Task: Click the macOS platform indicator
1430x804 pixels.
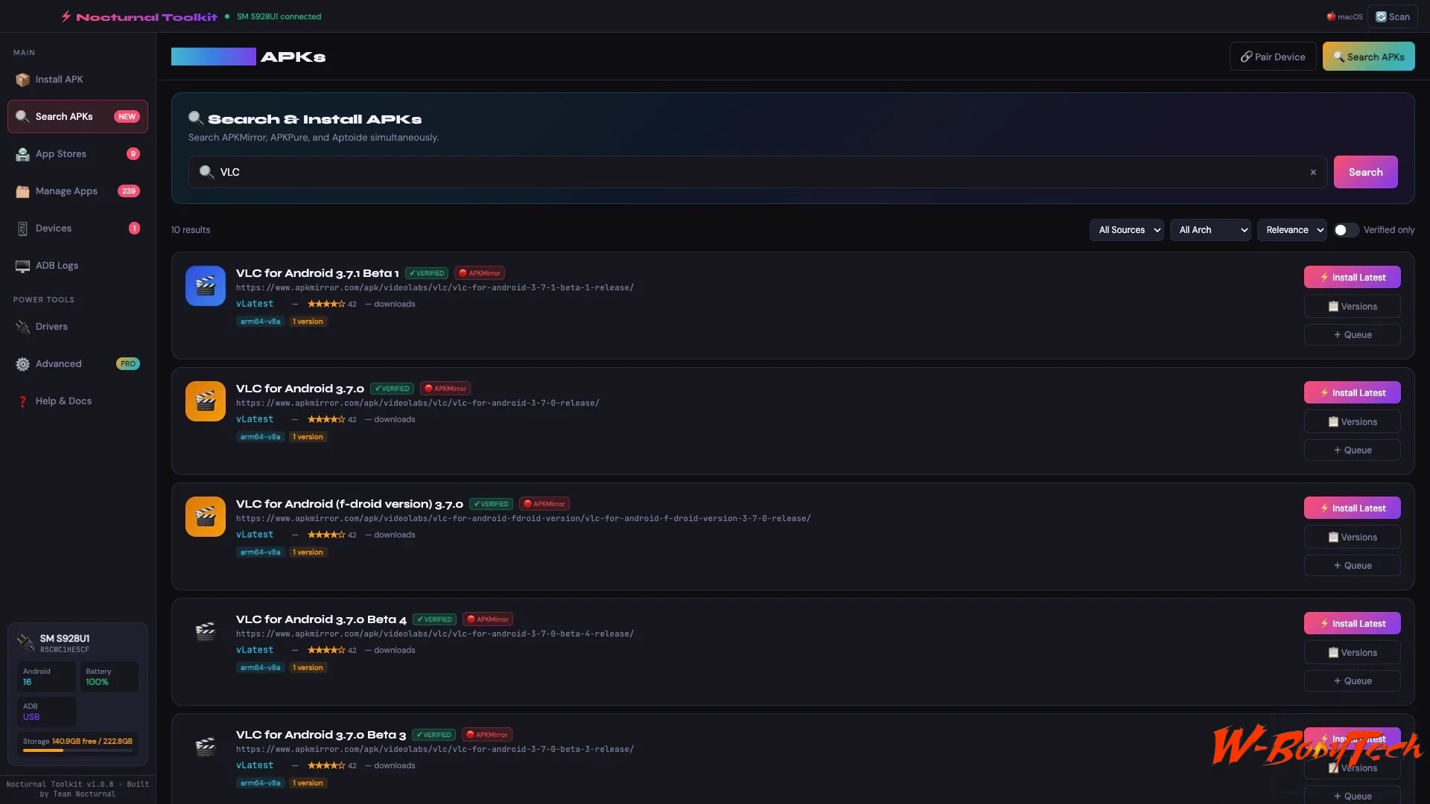Action: [x=1344, y=16]
